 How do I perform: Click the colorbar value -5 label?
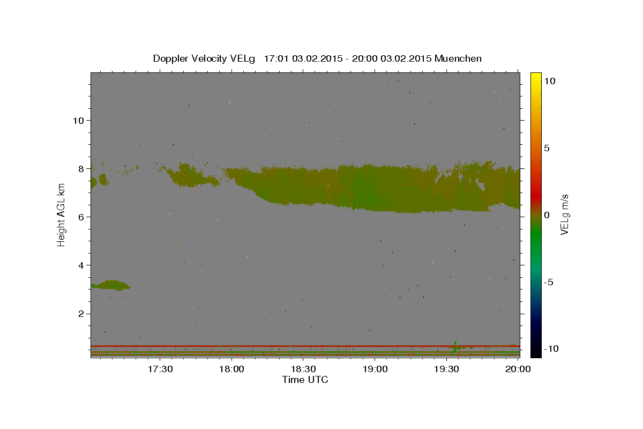tap(549, 282)
